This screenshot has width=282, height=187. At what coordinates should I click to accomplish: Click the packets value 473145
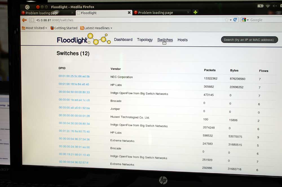point(208,95)
